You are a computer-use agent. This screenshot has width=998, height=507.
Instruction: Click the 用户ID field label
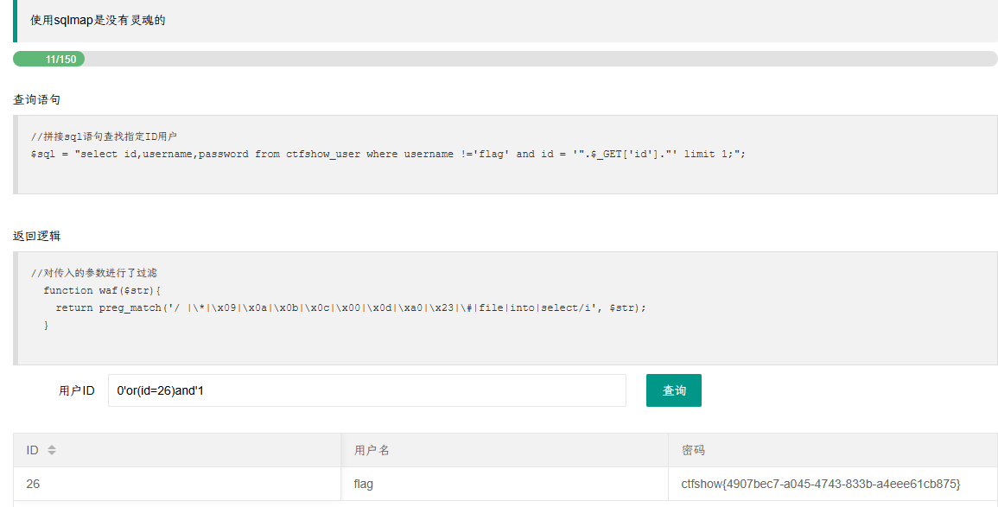coord(76,390)
